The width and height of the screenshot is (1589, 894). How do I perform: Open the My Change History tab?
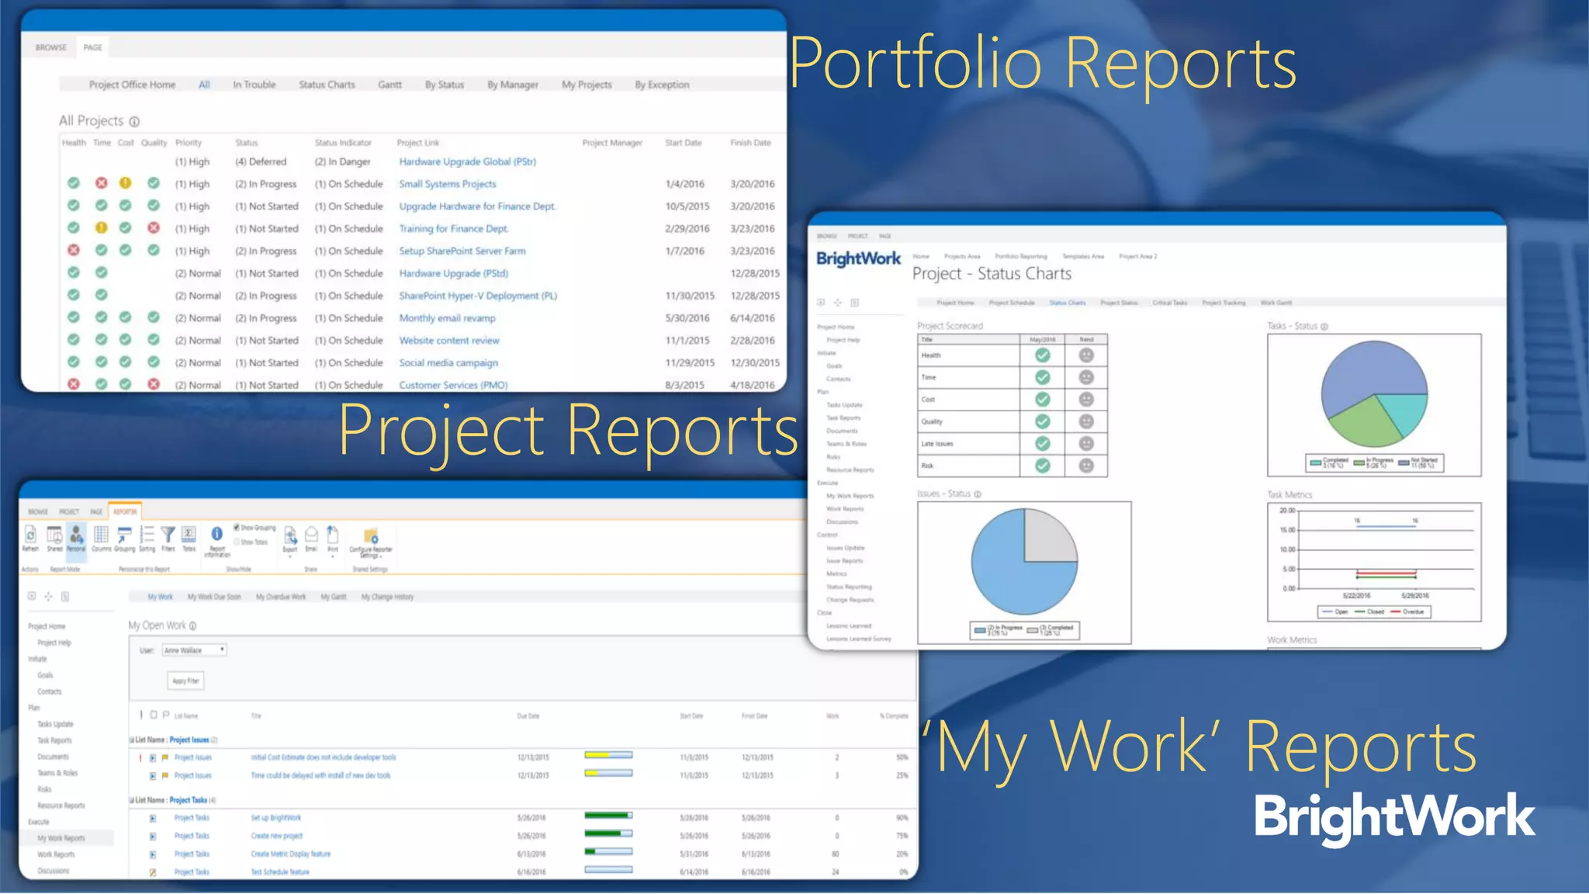(x=388, y=597)
